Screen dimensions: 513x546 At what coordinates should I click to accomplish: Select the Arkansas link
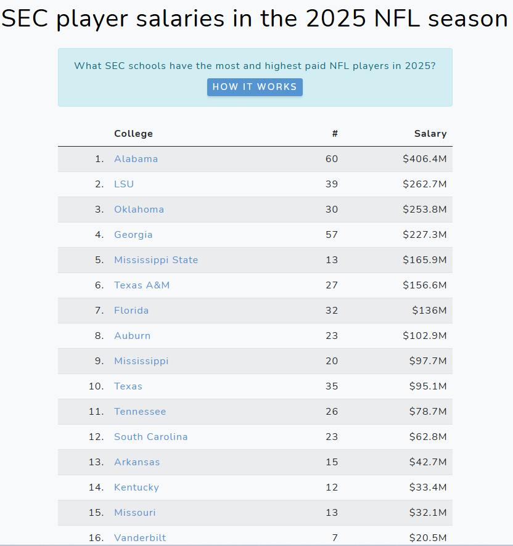pyautogui.click(x=137, y=462)
